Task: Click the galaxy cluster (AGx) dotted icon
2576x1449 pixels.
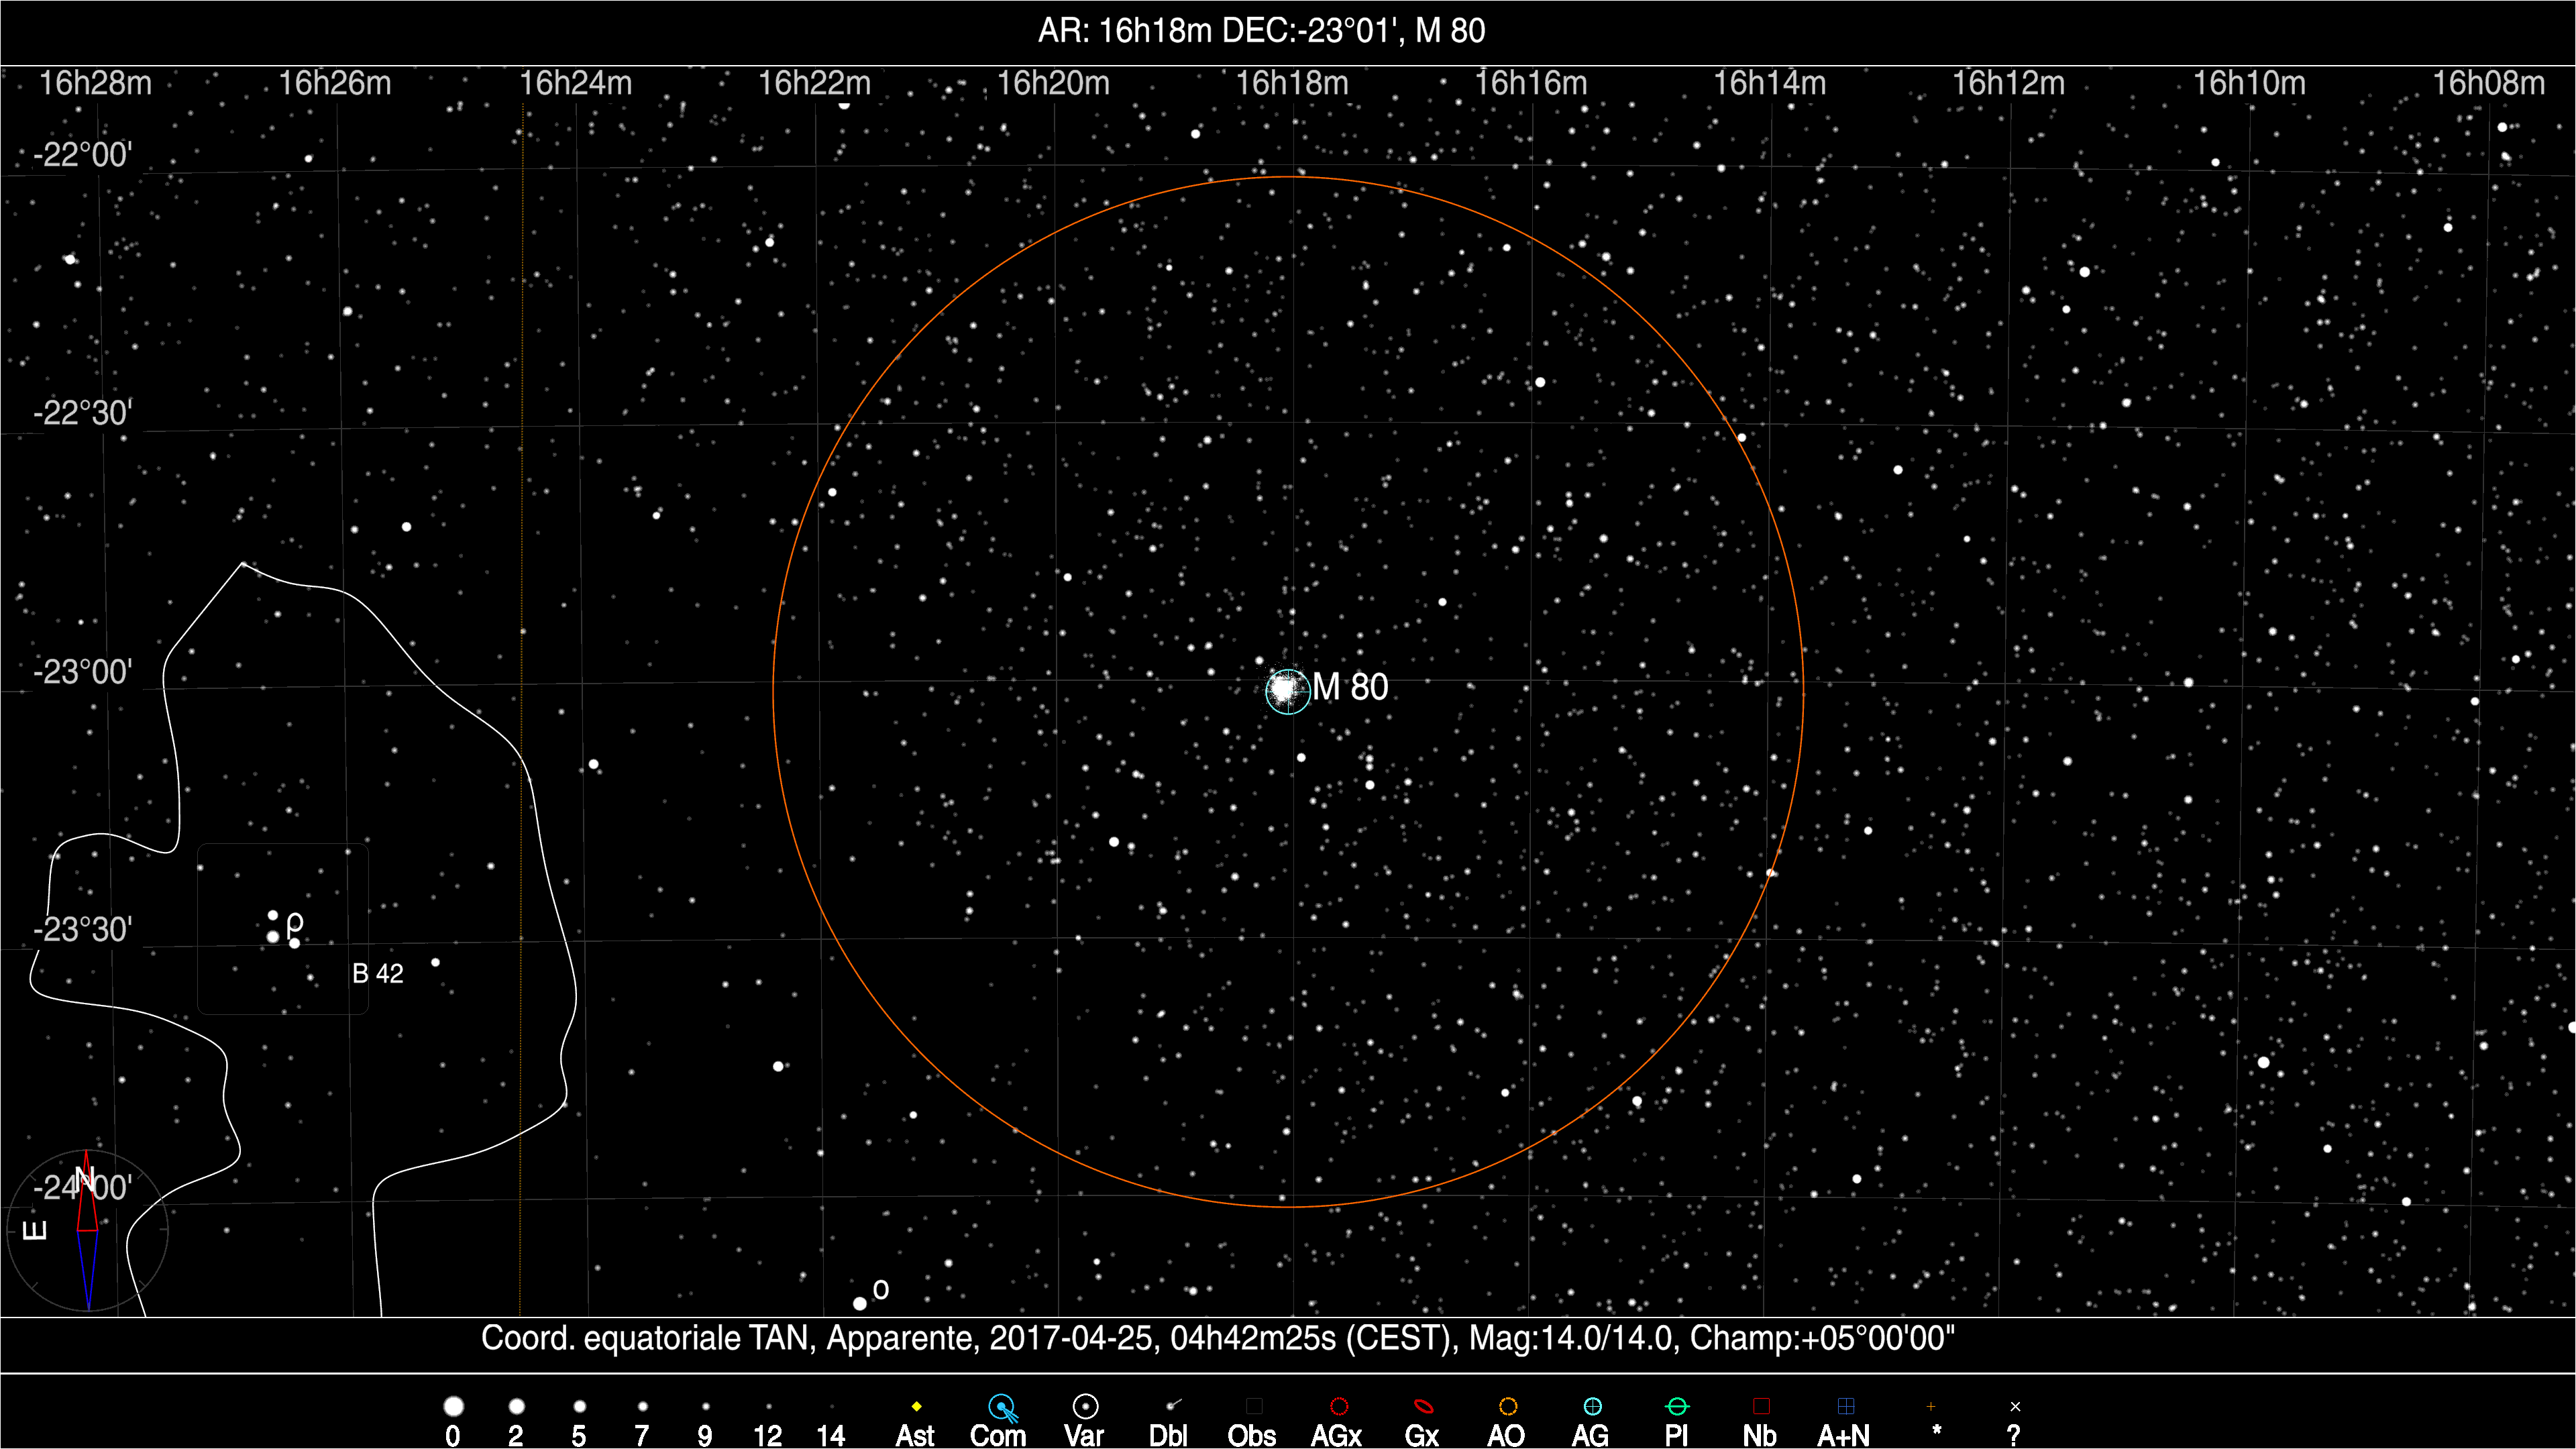Action: pos(1339,1406)
